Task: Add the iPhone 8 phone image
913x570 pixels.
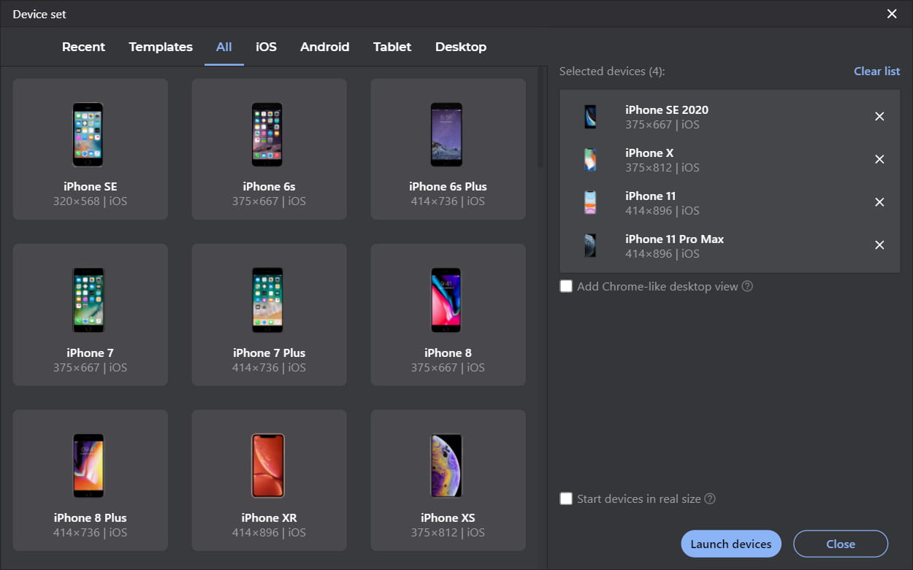Action: tap(446, 300)
